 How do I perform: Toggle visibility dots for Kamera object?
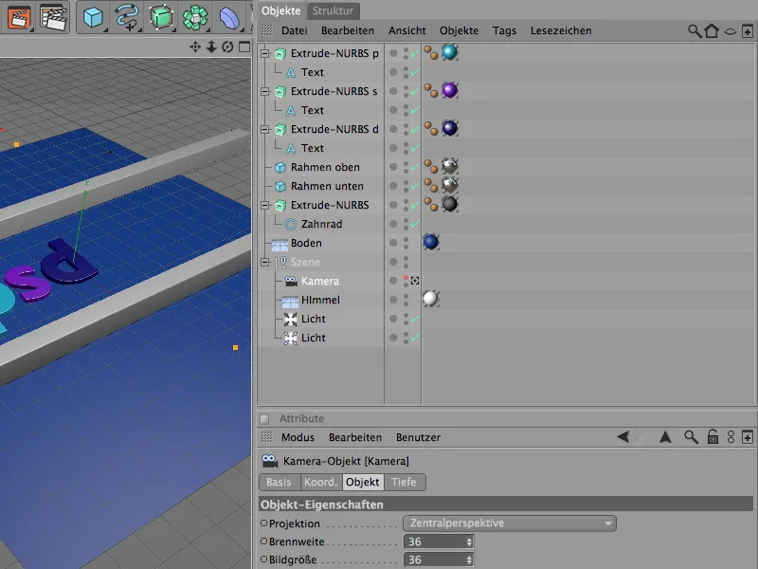[406, 281]
